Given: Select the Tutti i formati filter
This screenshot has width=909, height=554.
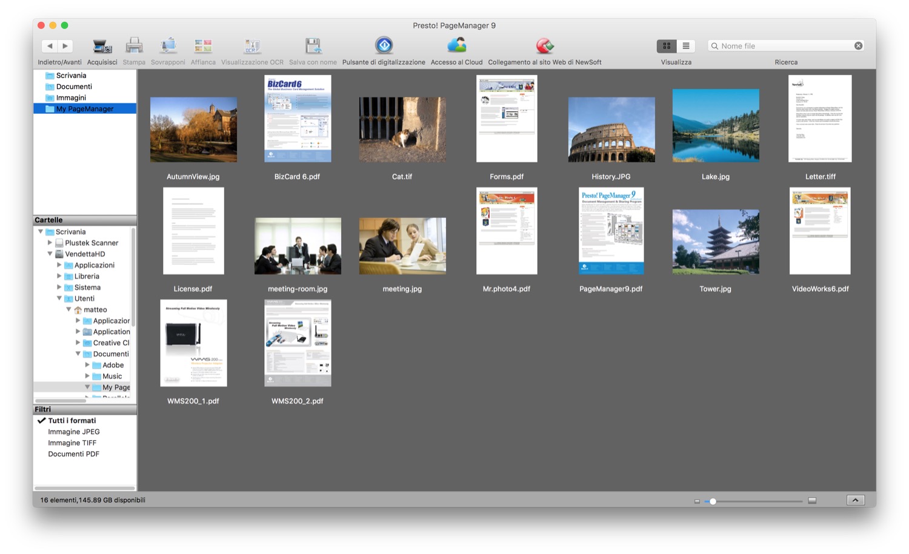Looking at the screenshot, I should pos(72,421).
